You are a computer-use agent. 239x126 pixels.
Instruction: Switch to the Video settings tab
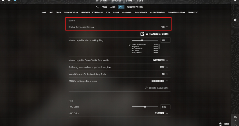(x=105, y=7)
